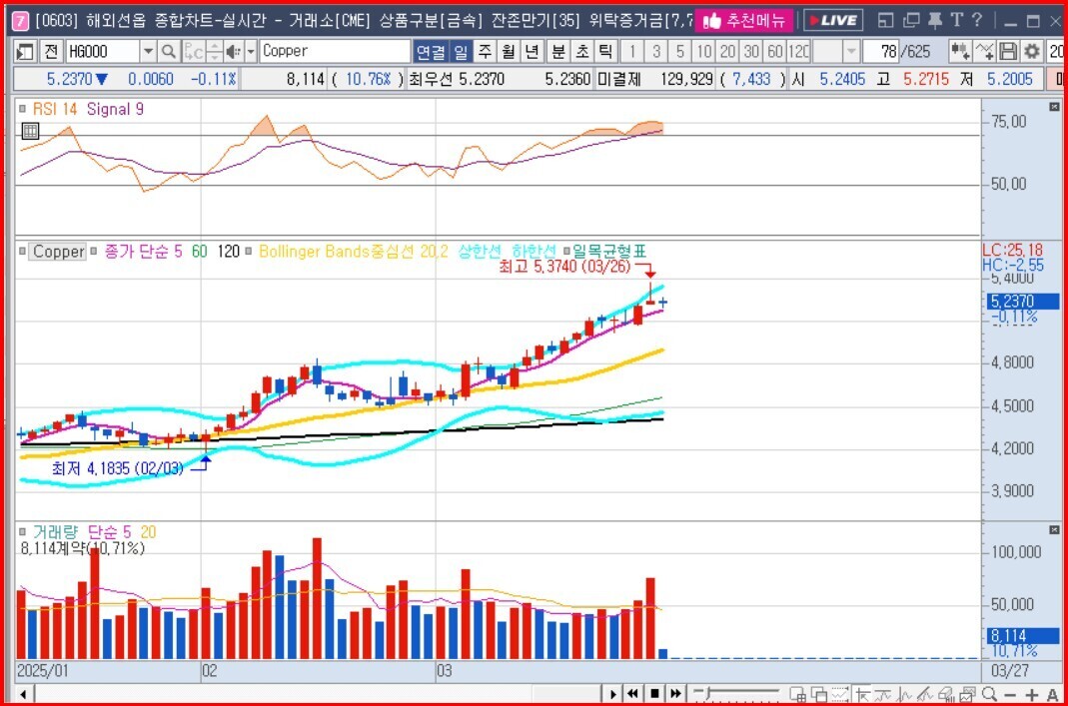This screenshot has width=1068, height=706.
Task: Toggle the 연결 continuous contract button
Action: pos(430,51)
